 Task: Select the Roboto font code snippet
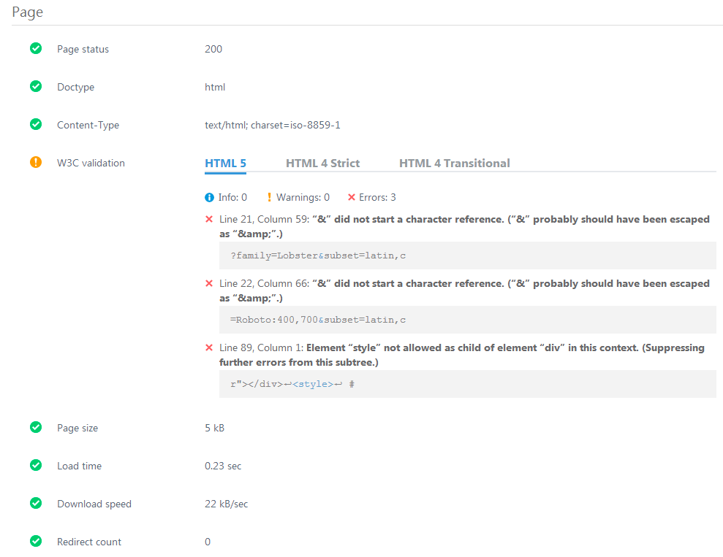tap(318, 320)
